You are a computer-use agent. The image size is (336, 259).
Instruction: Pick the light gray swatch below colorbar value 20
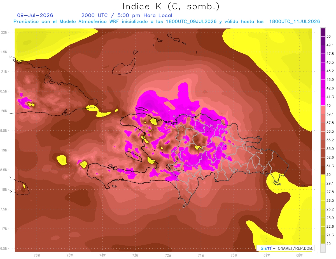point(323,248)
